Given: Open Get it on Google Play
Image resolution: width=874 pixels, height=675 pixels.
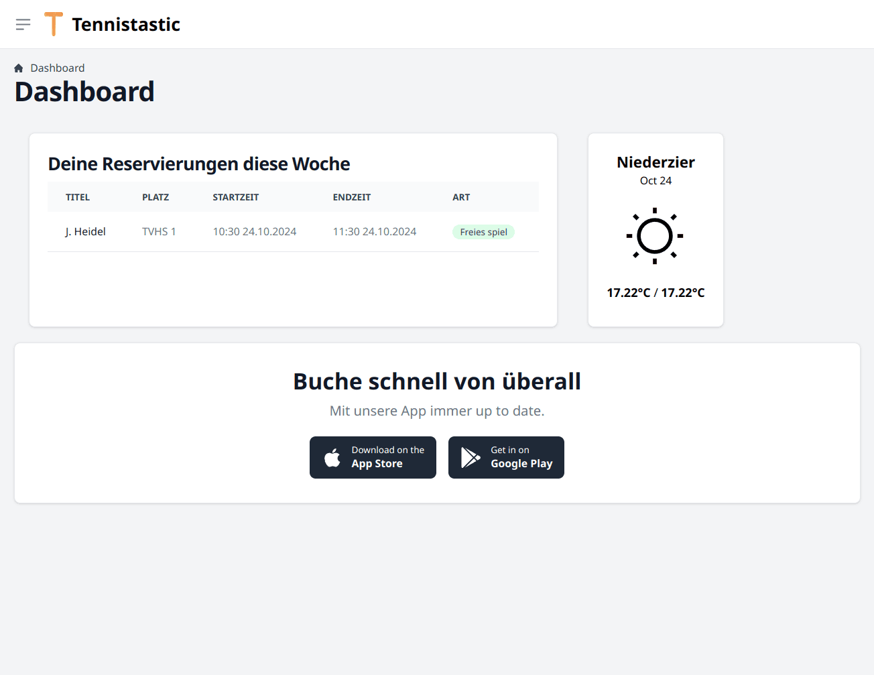Looking at the screenshot, I should click(x=506, y=457).
